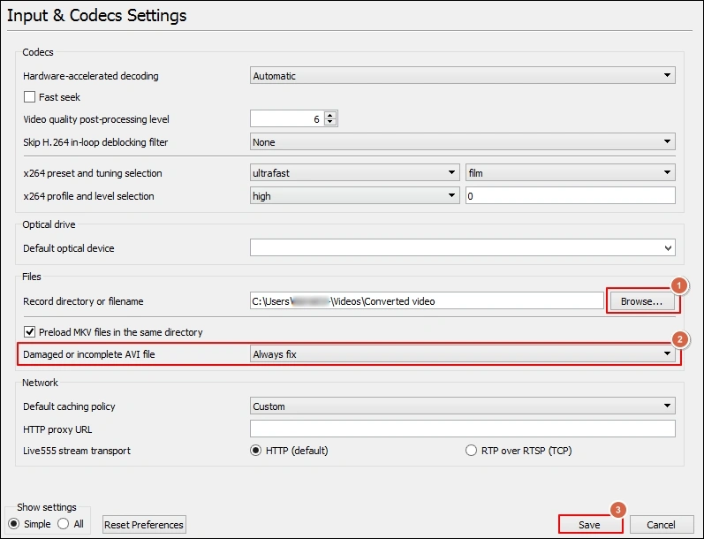The image size is (704, 539).
Task: Save the preferences
Action: pos(589,525)
